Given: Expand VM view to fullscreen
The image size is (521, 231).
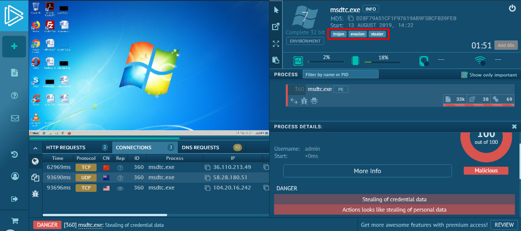Looking at the screenshot, I should pyautogui.click(x=276, y=43).
